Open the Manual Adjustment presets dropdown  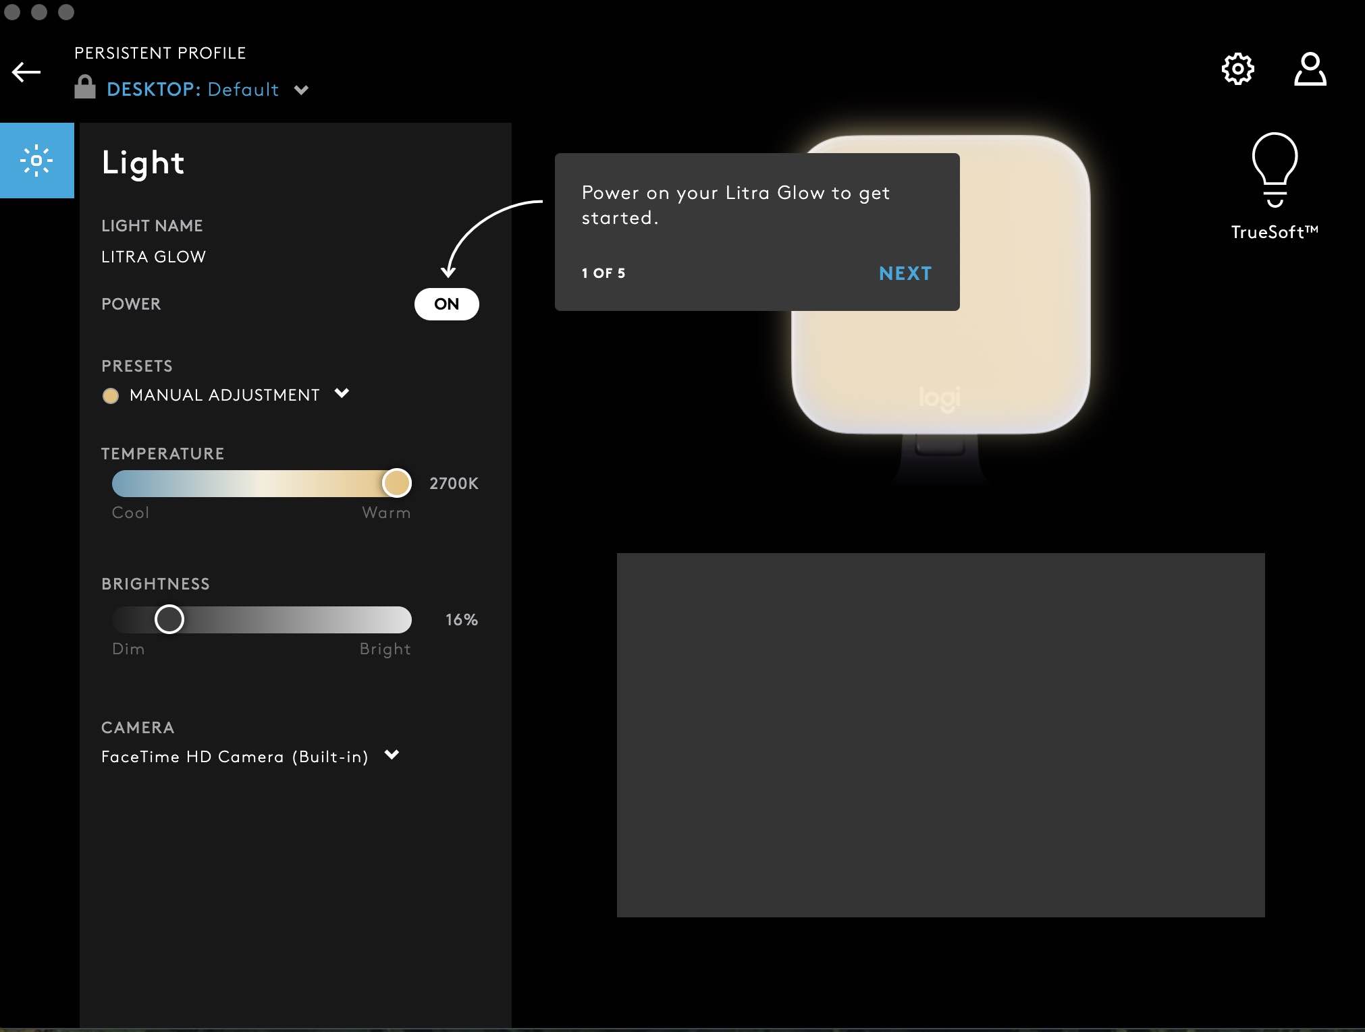click(342, 393)
